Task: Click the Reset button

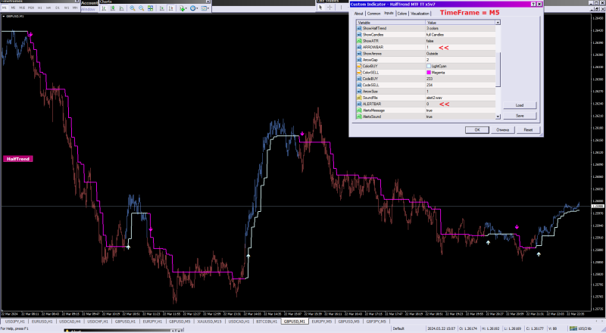Action: pyautogui.click(x=528, y=130)
